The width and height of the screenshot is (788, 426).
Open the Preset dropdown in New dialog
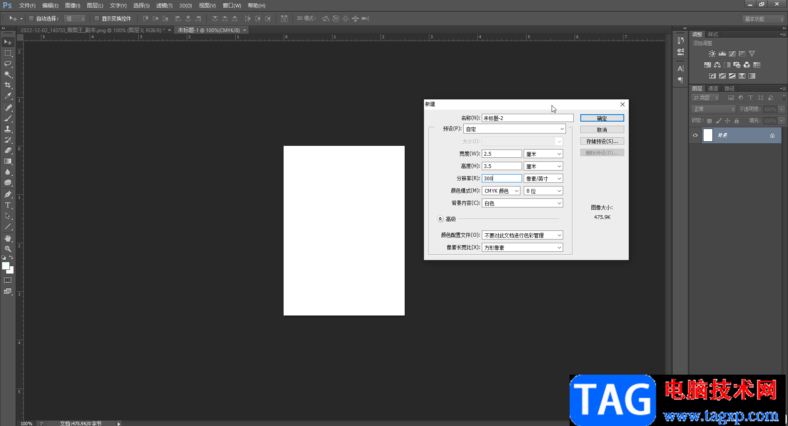[x=514, y=129]
